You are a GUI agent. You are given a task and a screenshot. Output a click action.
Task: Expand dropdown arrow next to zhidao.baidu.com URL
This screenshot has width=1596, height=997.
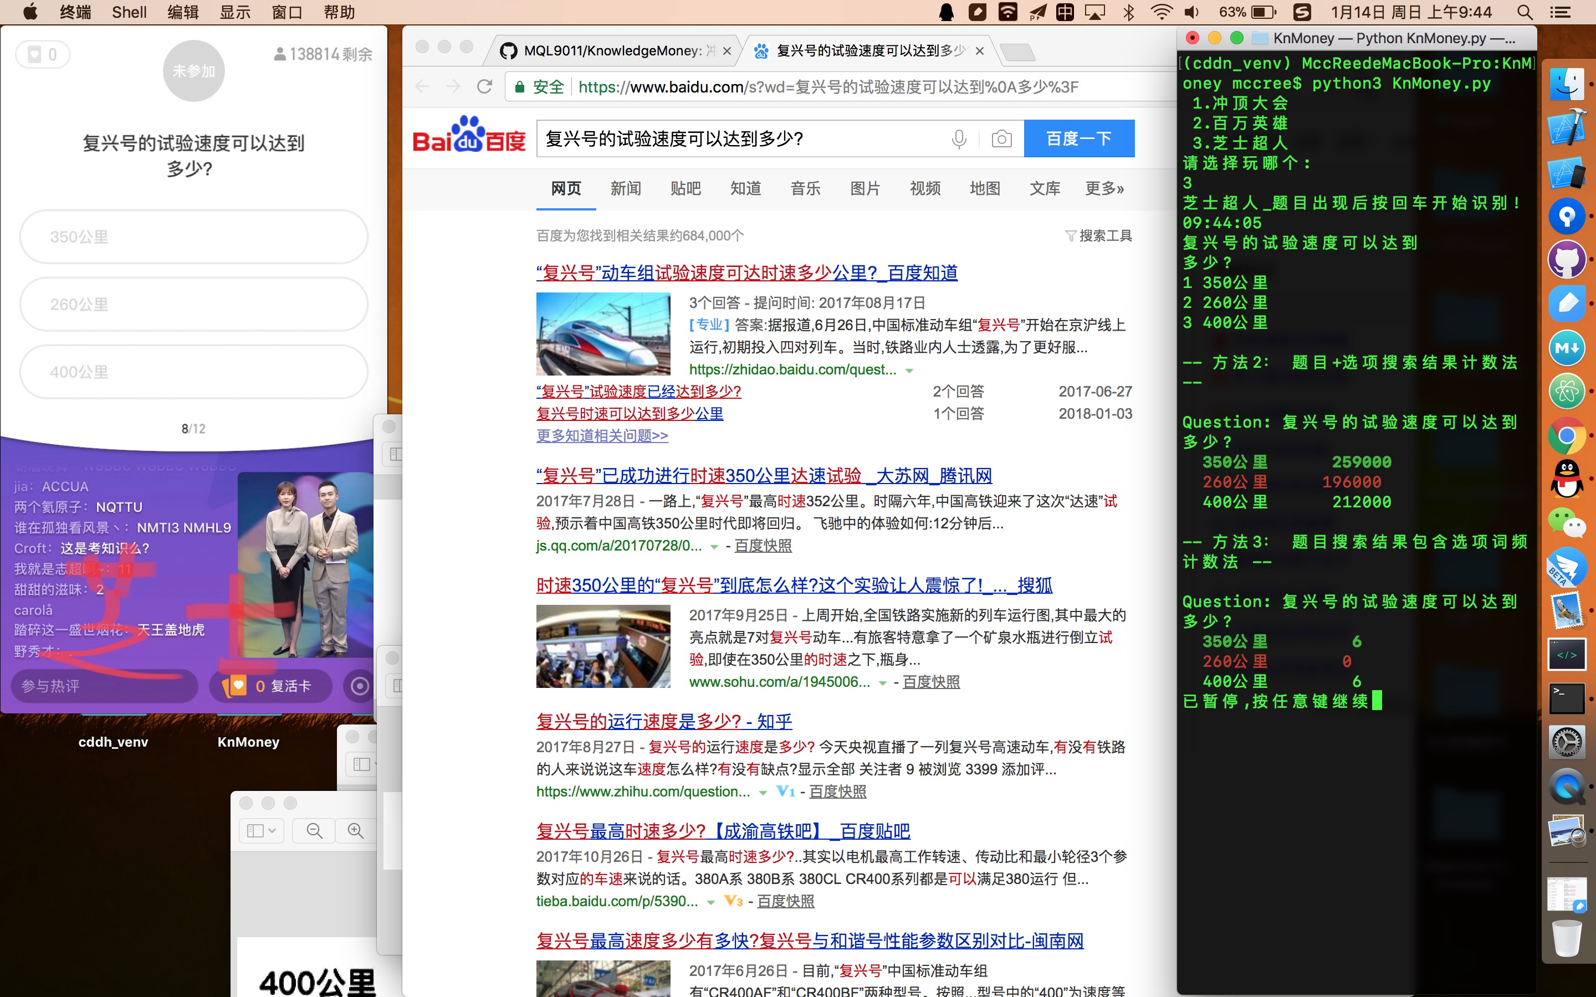(x=909, y=371)
